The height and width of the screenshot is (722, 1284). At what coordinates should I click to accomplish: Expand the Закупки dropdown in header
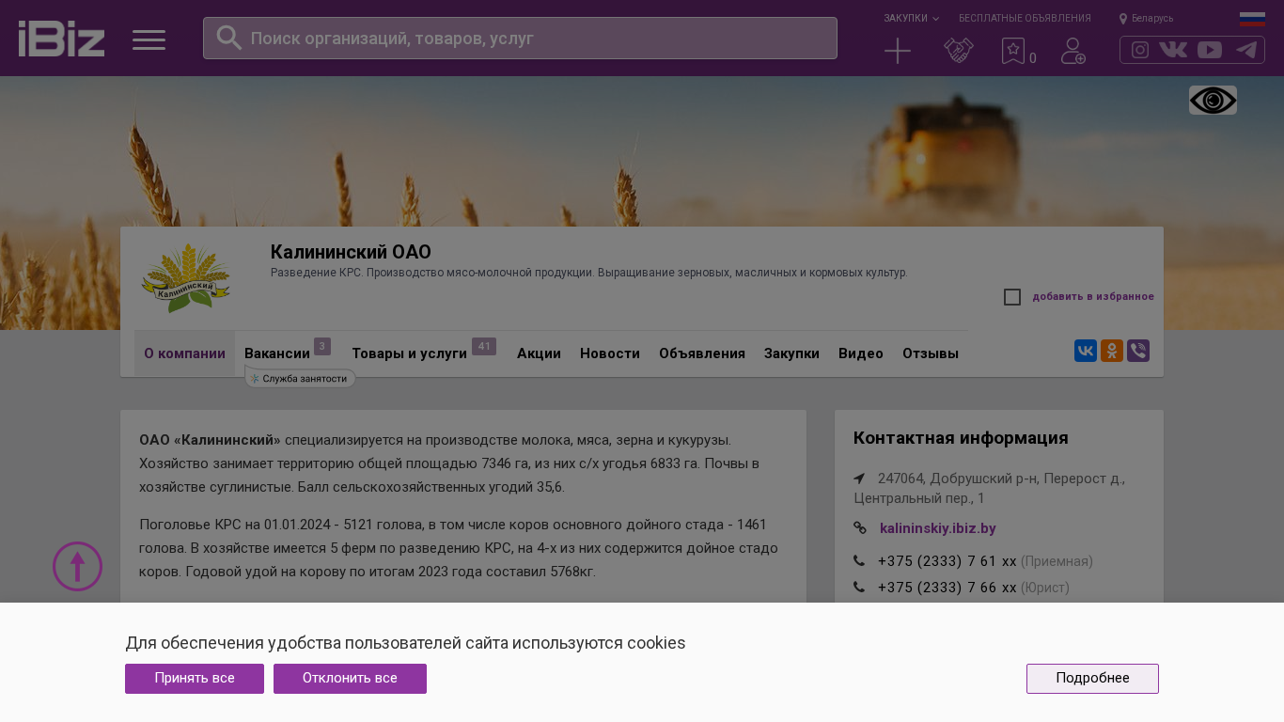pyautogui.click(x=911, y=18)
